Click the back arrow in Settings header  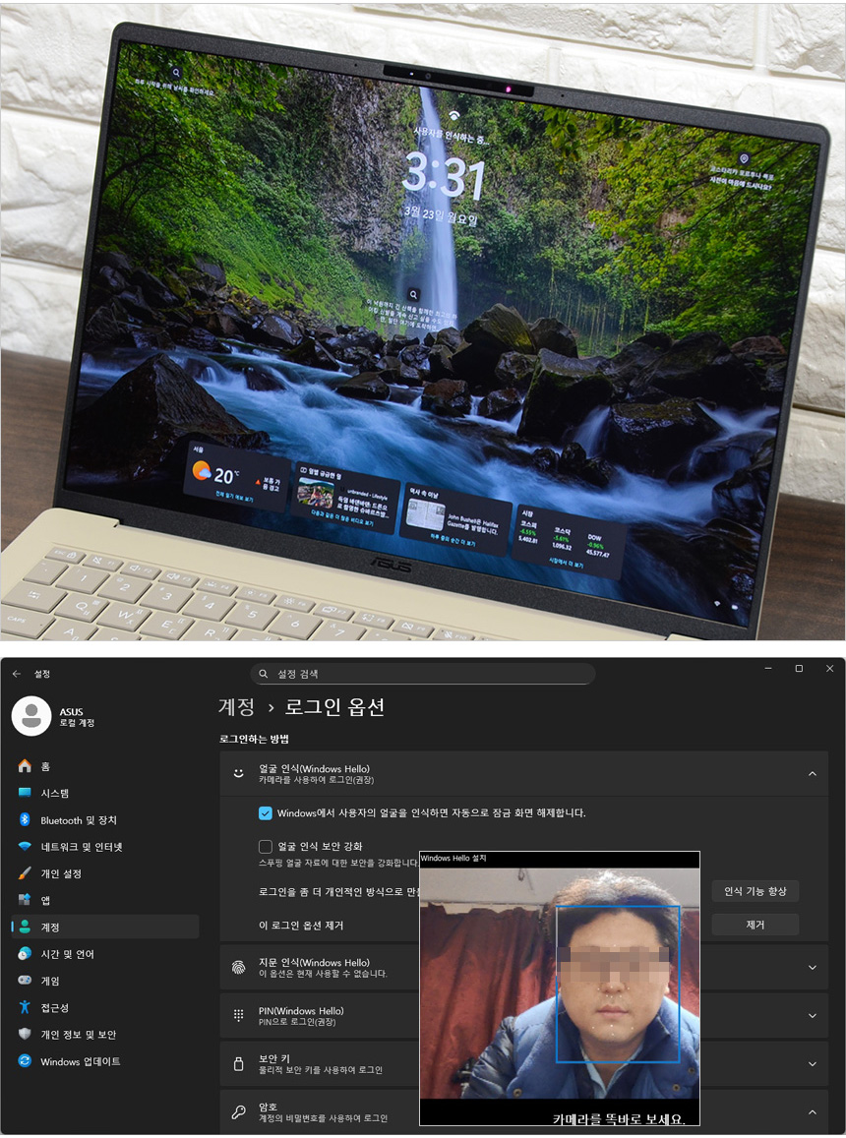pyautogui.click(x=17, y=674)
